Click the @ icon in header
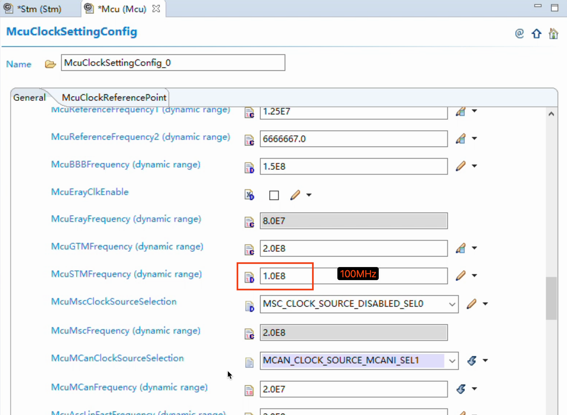 [x=519, y=33]
